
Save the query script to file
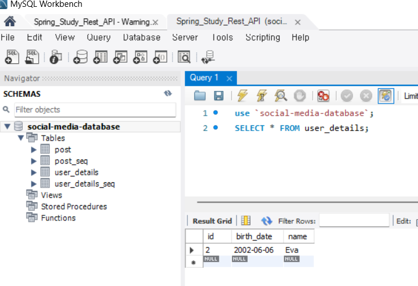tap(219, 96)
